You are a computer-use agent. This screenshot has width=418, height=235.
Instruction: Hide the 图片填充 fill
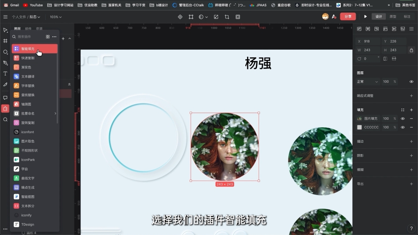(403, 119)
